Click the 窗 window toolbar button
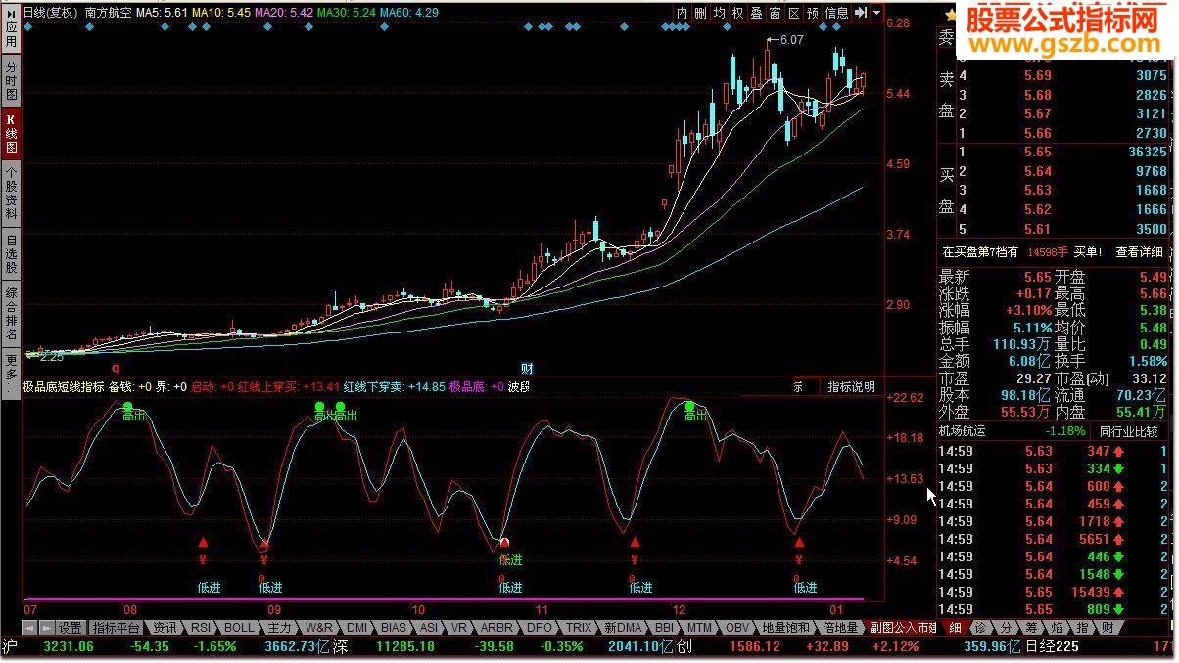This screenshot has height=663, width=1179. click(x=776, y=13)
